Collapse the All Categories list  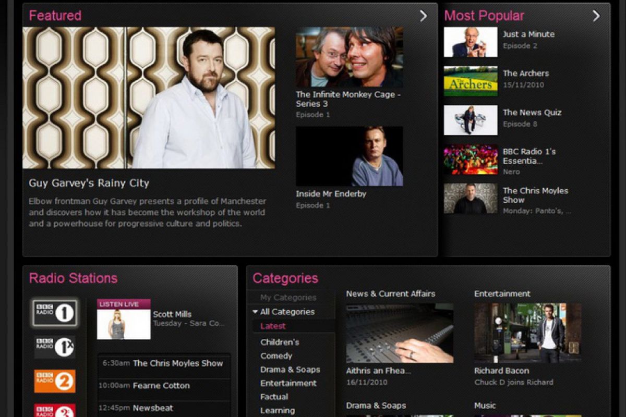click(255, 312)
